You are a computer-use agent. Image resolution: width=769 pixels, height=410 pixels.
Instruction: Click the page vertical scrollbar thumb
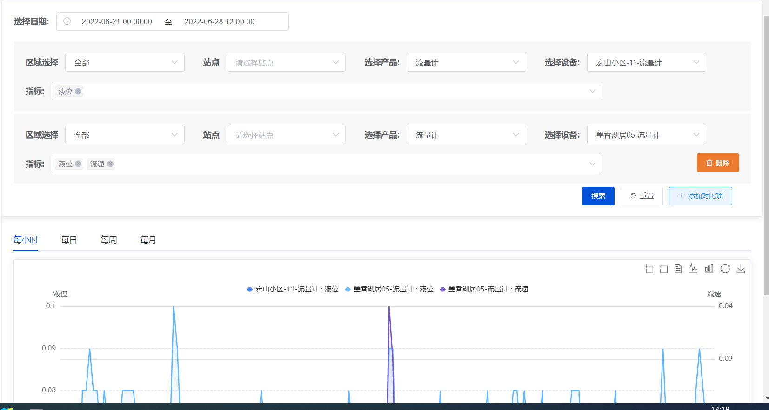tap(766, 156)
